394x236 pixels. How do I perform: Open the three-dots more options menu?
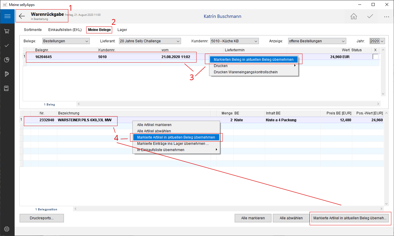(x=387, y=17)
